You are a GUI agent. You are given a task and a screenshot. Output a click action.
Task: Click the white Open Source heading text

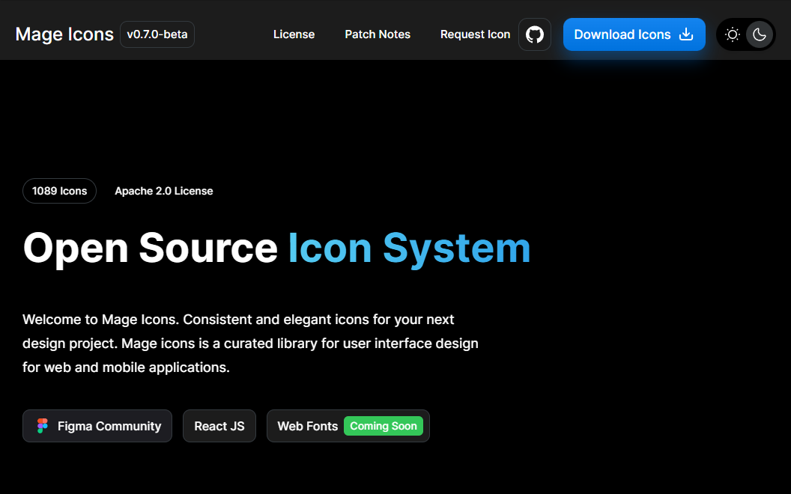(x=150, y=248)
